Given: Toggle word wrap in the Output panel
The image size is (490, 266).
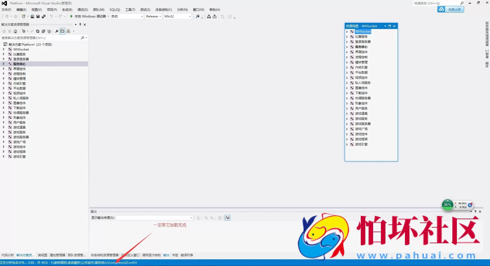Looking at the screenshot, I should [x=227, y=218].
